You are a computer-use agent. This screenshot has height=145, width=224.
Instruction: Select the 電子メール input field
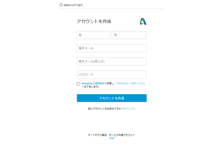(112, 48)
